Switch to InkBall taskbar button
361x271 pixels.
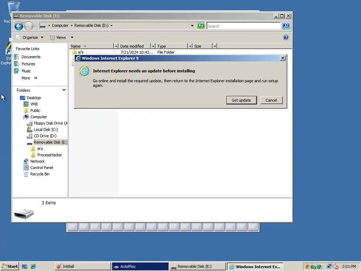click(x=82, y=266)
